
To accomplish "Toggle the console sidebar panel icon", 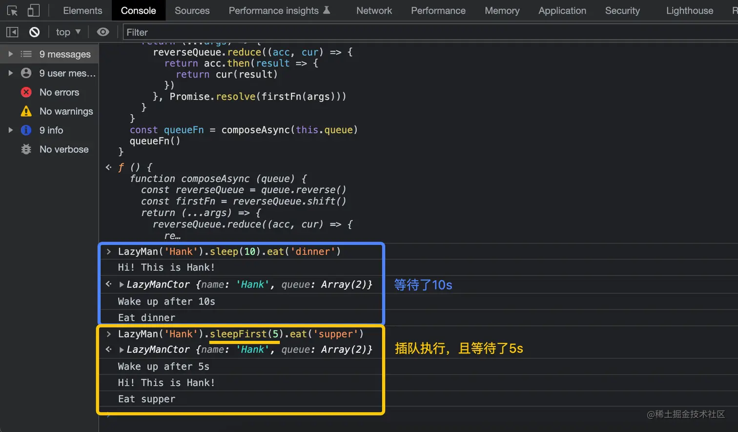I will [x=12, y=32].
